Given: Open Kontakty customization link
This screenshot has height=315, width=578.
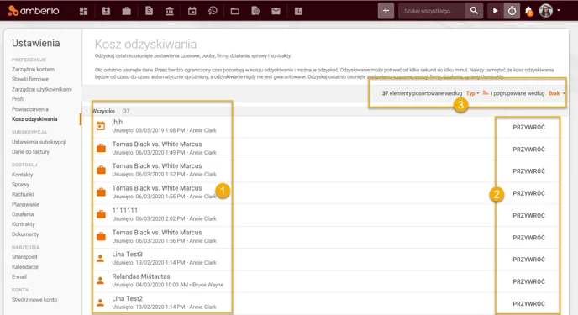Looking at the screenshot, I should tap(22, 175).
